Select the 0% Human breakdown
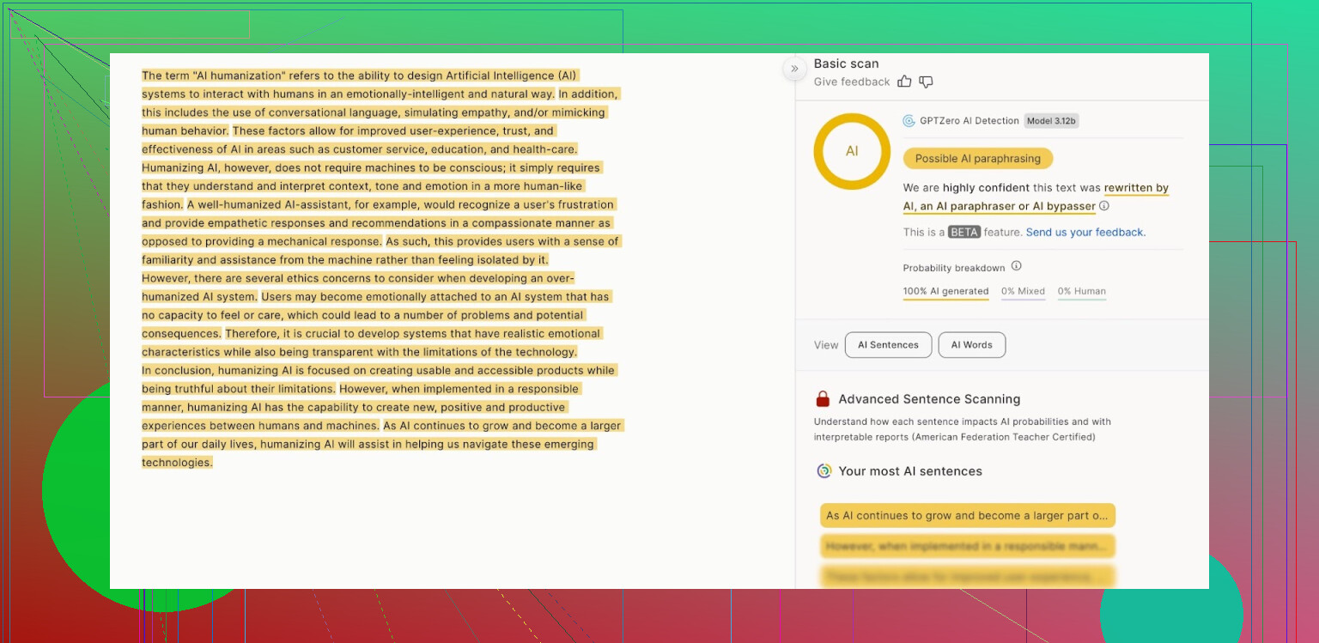 coord(1081,291)
